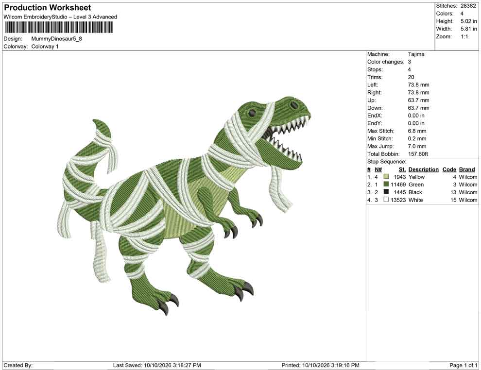Click the 'Last Saved' timestamp in footer
Image resolution: width=481 pixels, height=370 pixels.
pyautogui.click(x=157, y=365)
